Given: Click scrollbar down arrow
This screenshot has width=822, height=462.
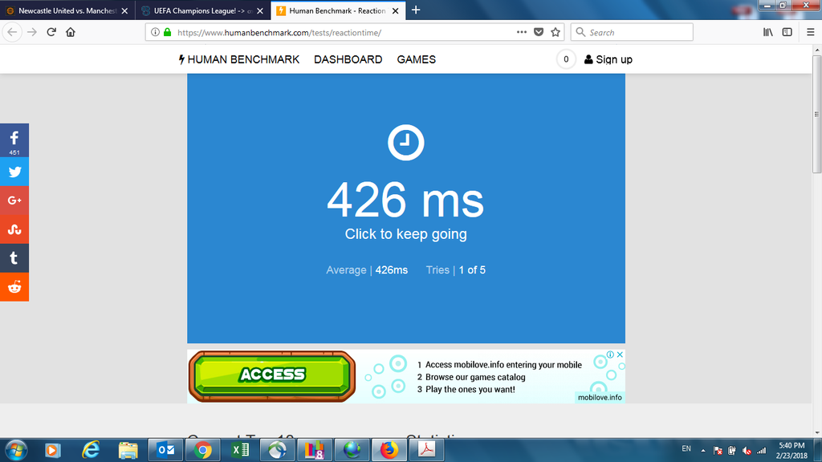Looking at the screenshot, I should click(816, 433).
